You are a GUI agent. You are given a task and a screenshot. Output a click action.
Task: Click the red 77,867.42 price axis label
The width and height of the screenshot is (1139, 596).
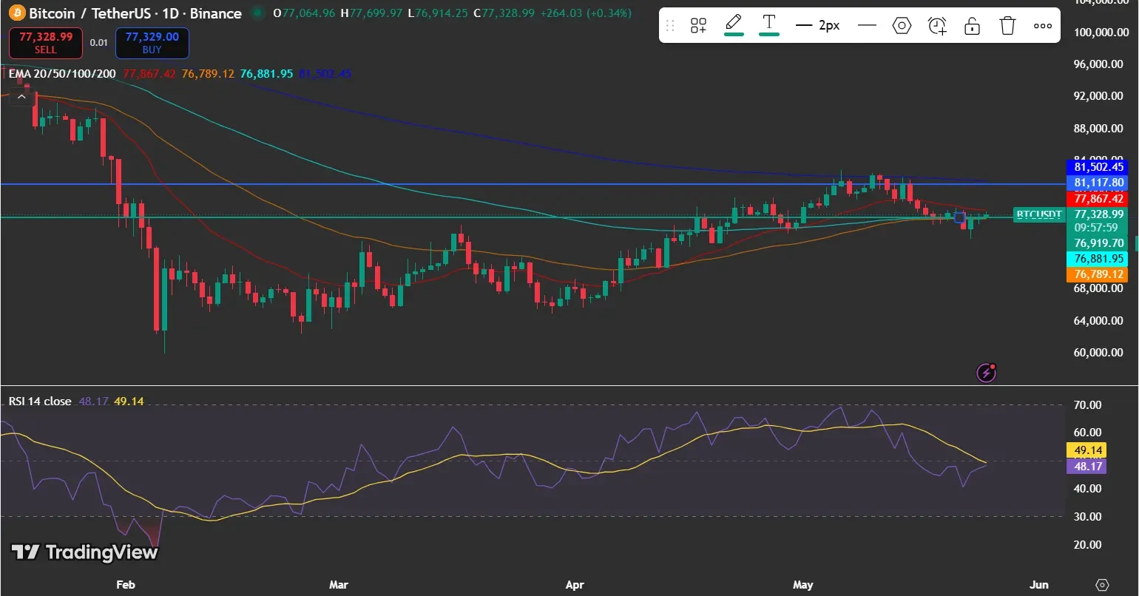tap(1097, 199)
